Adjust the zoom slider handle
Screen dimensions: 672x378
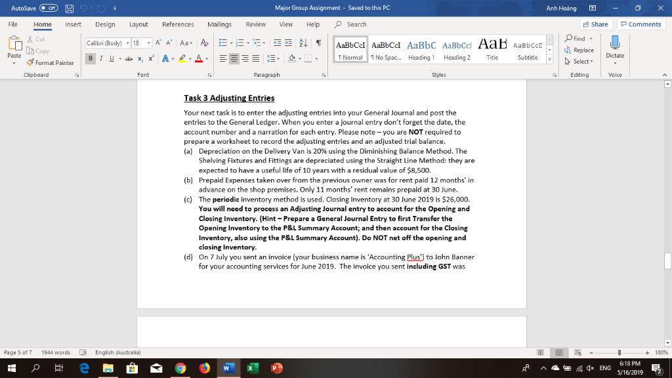point(619,352)
